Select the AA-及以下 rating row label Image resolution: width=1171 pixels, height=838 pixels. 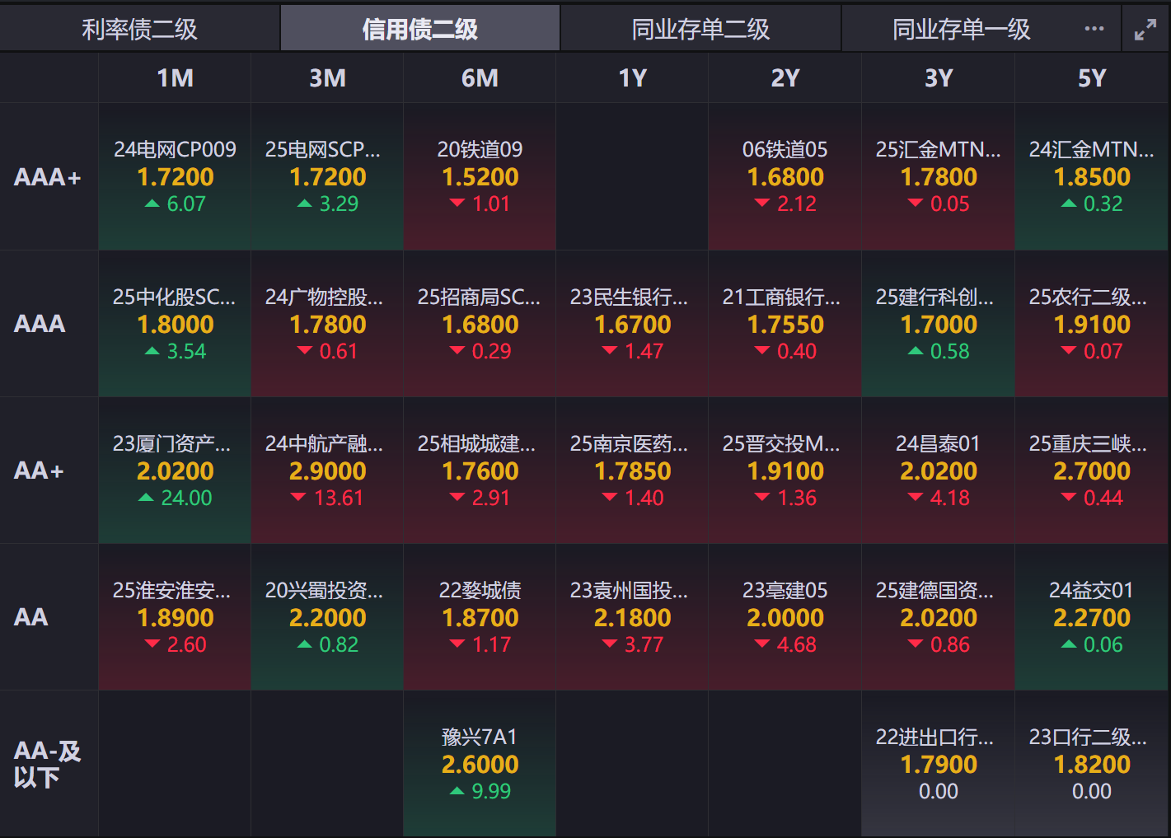pyautogui.click(x=47, y=764)
